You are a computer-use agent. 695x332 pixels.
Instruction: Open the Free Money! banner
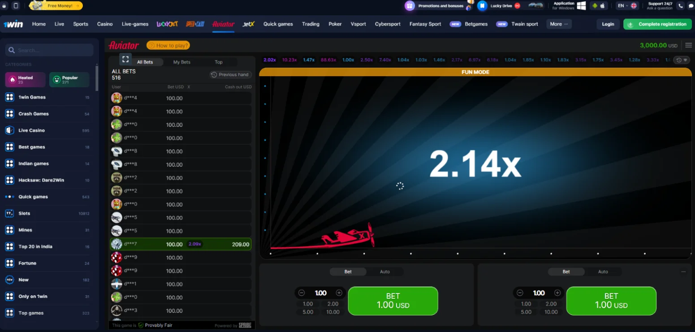pyautogui.click(x=56, y=6)
